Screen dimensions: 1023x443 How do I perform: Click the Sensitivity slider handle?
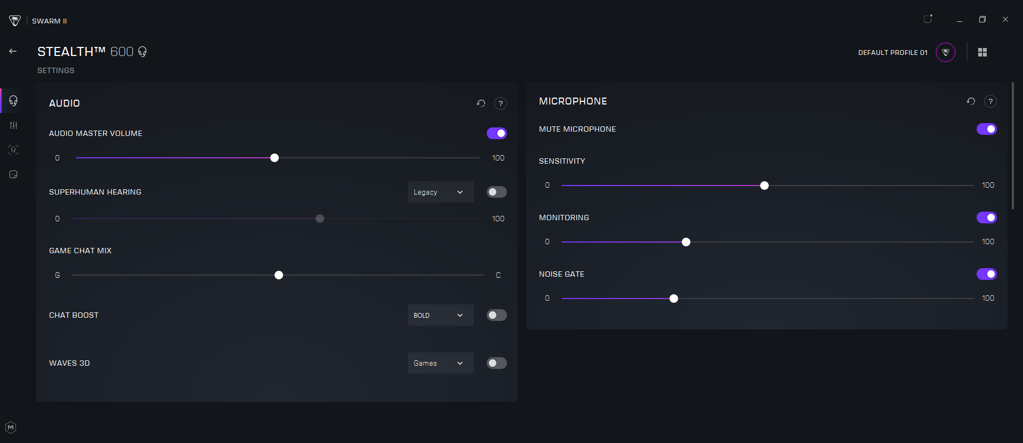(764, 186)
